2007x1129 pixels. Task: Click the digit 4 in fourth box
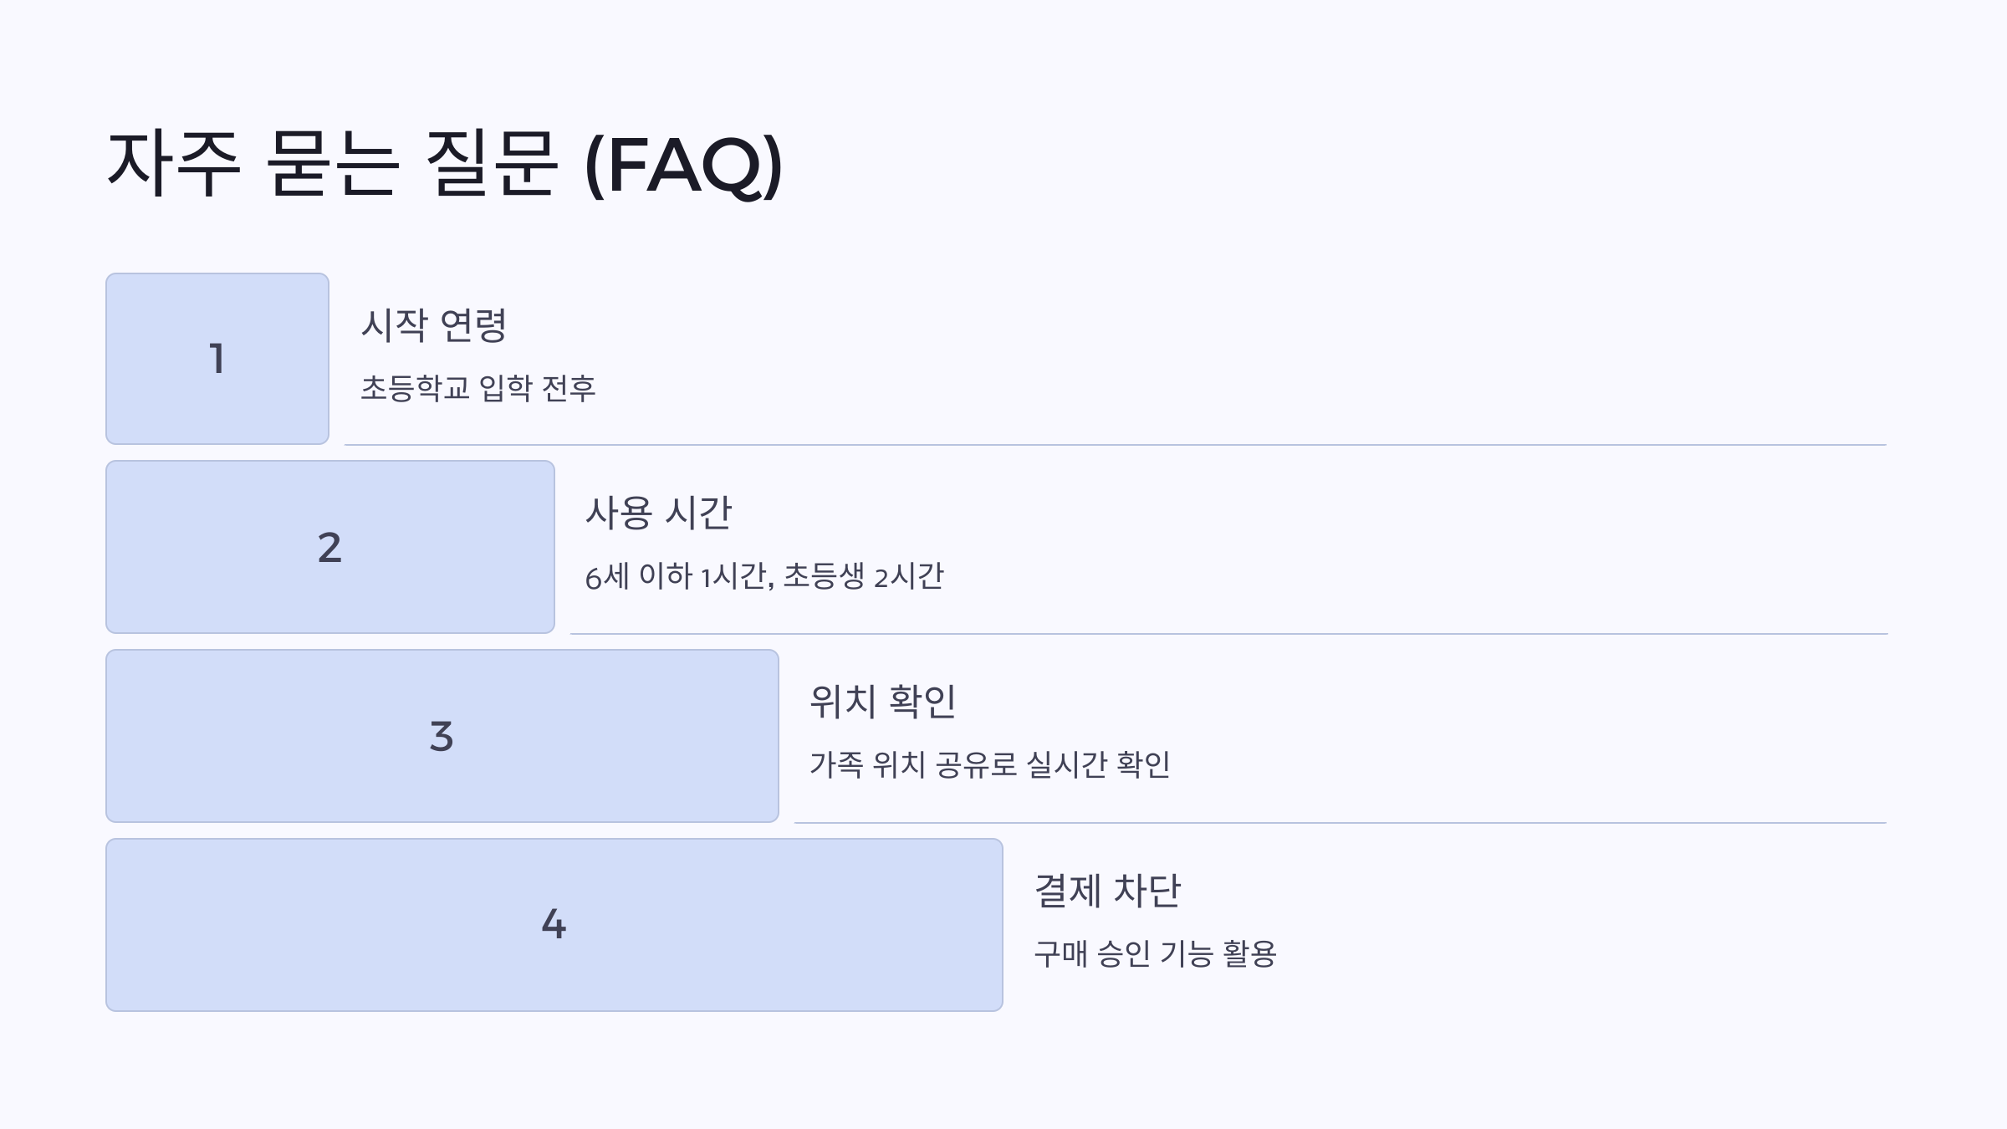(x=554, y=925)
